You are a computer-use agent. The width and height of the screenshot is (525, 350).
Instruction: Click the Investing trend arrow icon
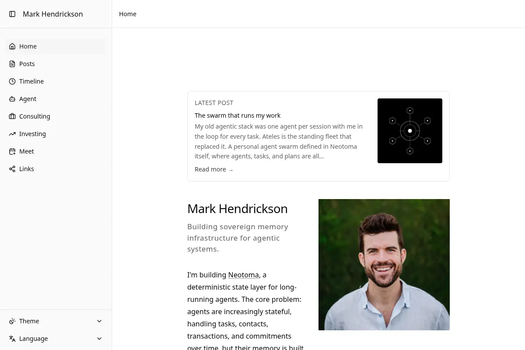pos(12,134)
